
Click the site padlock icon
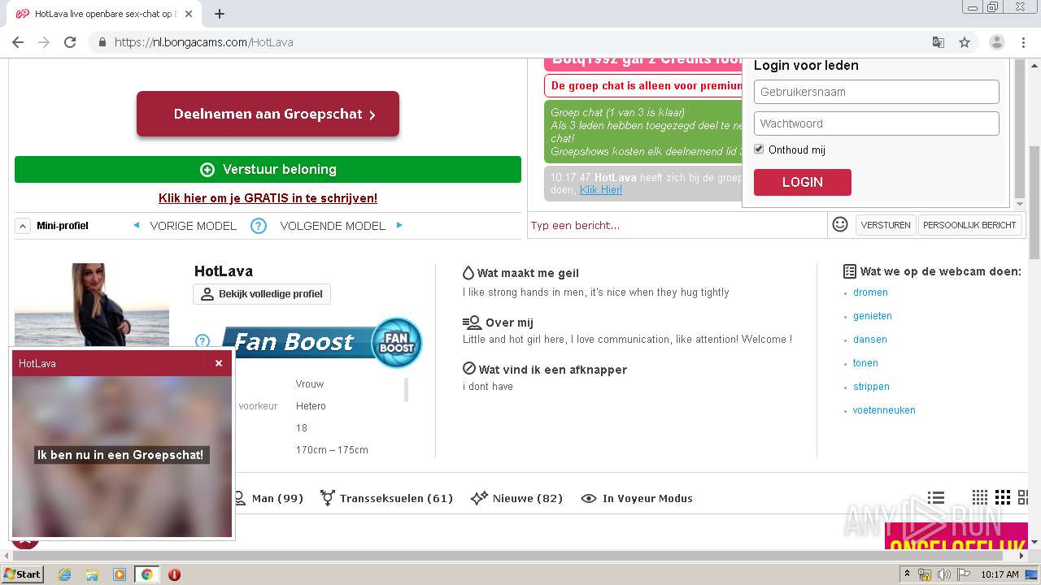click(102, 42)
